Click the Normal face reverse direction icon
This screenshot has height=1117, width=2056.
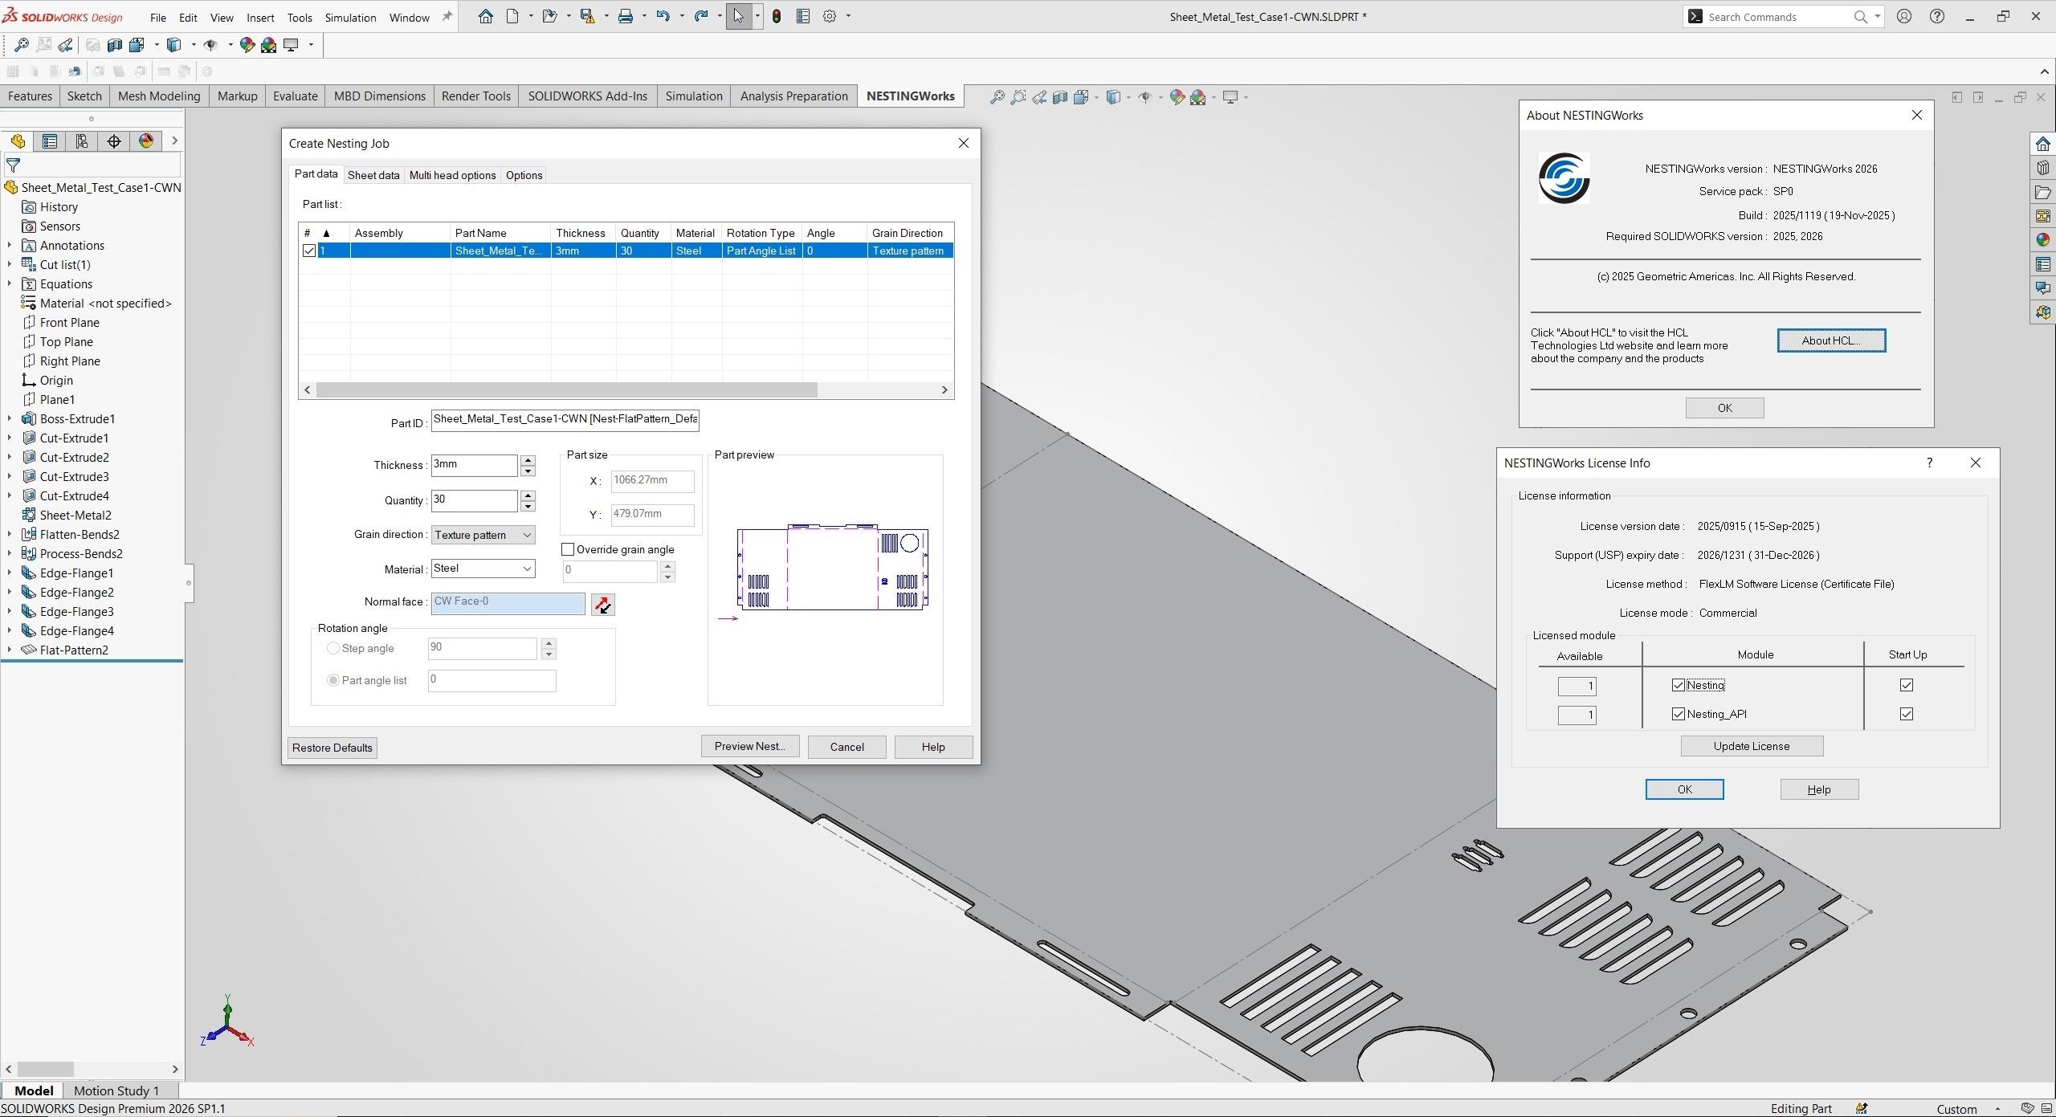tap(603, 605)
